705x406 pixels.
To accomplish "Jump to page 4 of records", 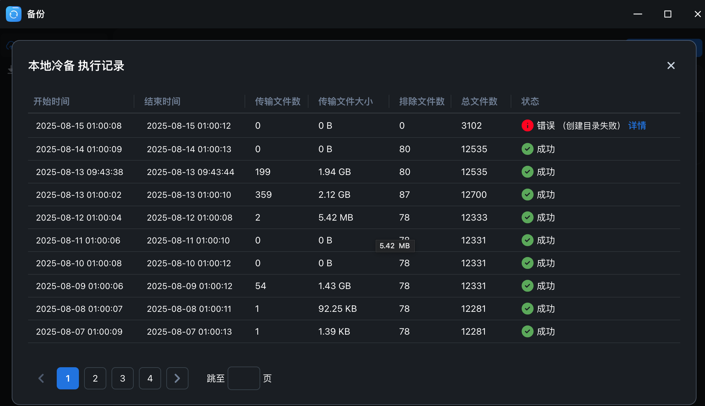I will pyautogui.click(x=150, y=378).
